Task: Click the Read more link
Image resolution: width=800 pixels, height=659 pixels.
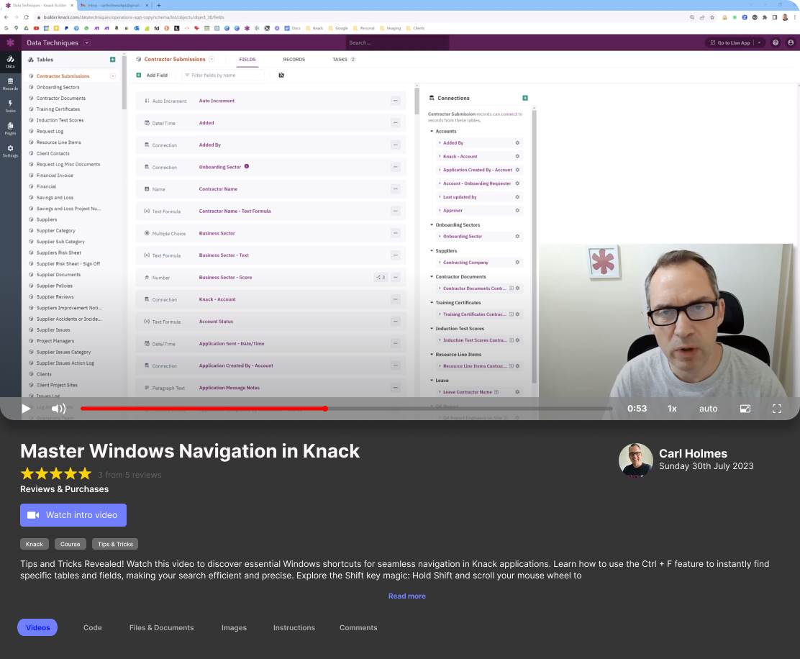Action: (x=406, y=596)
